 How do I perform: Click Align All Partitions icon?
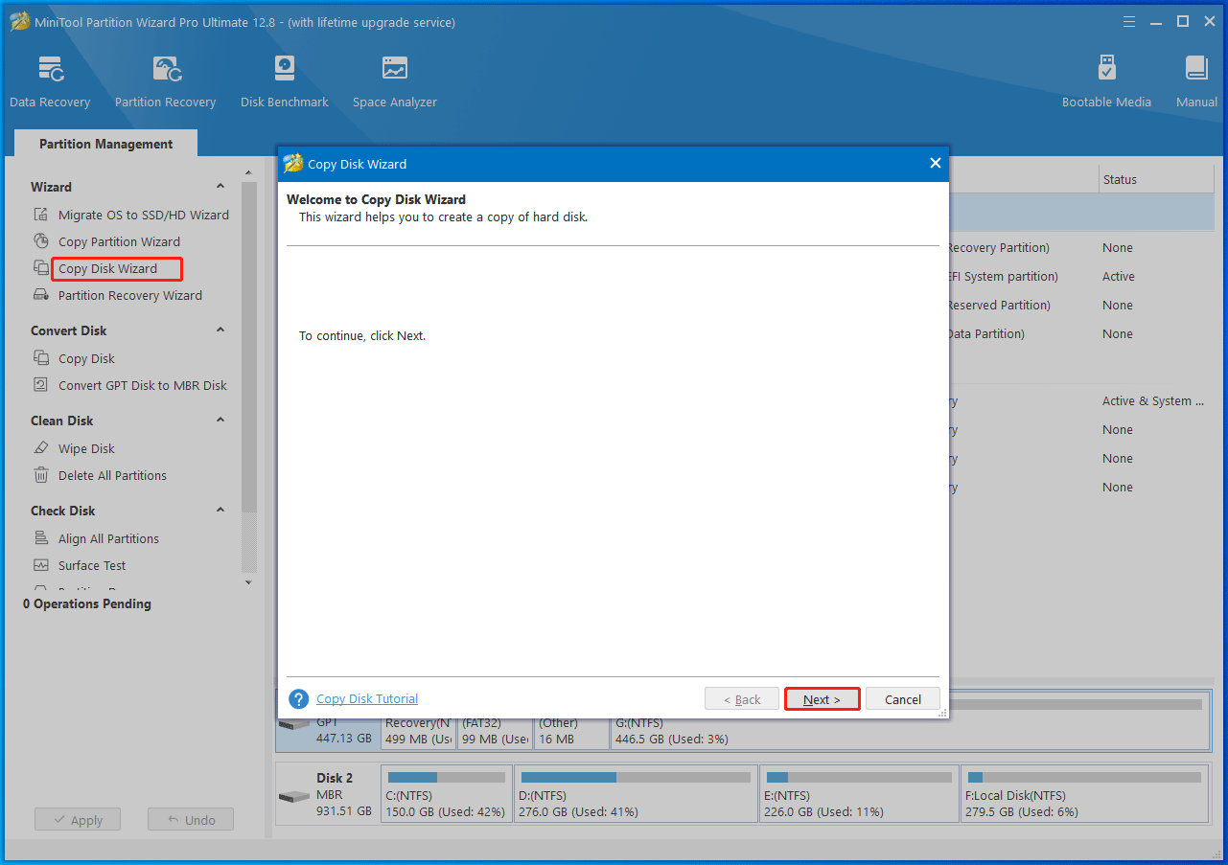pyautogui.click(x=41, y=538)
